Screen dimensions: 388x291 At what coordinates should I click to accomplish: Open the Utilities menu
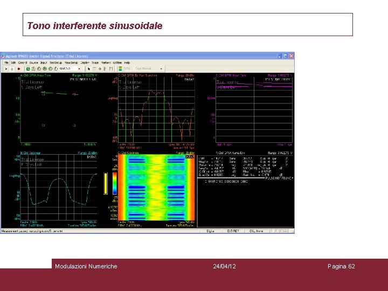[117, 63]
